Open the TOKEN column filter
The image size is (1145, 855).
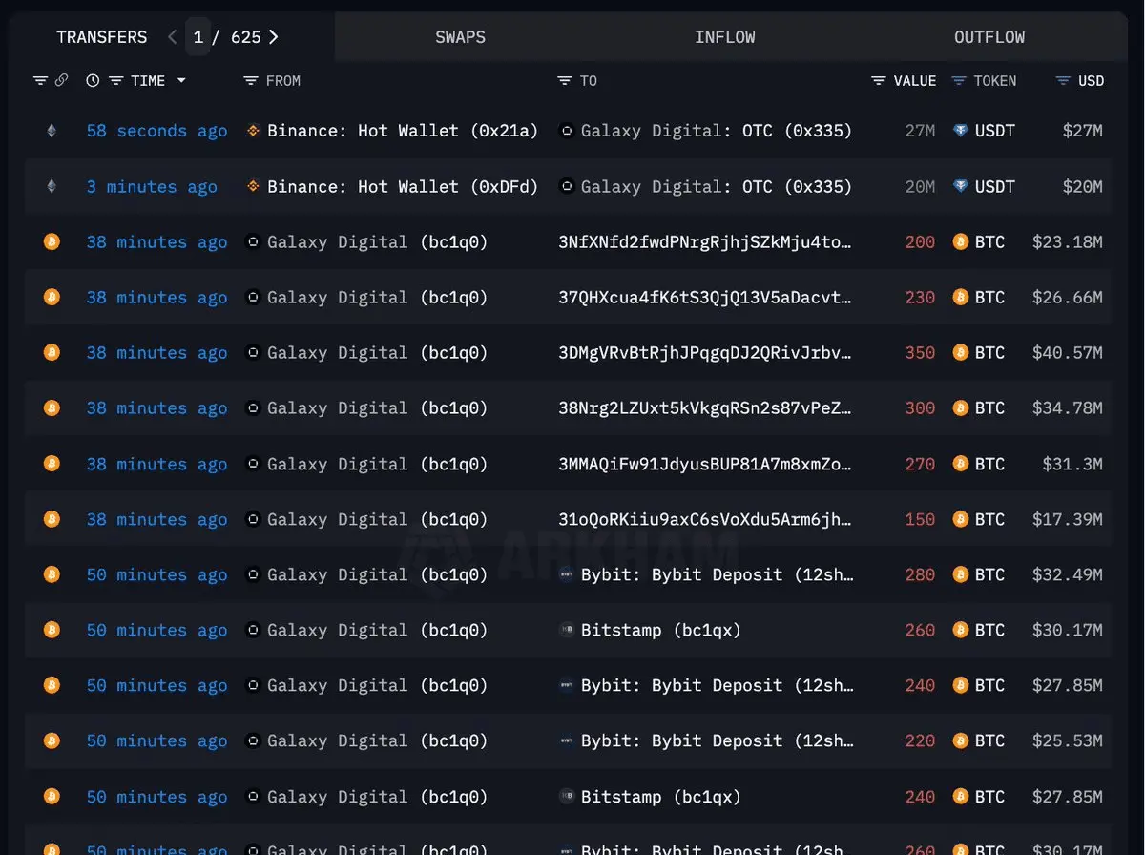[959, 81]
